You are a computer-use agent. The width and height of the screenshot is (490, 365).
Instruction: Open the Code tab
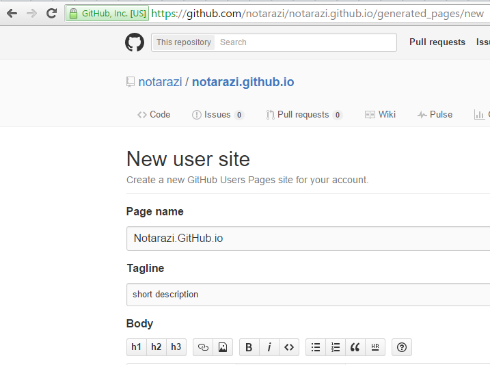[x=154, y=115]
